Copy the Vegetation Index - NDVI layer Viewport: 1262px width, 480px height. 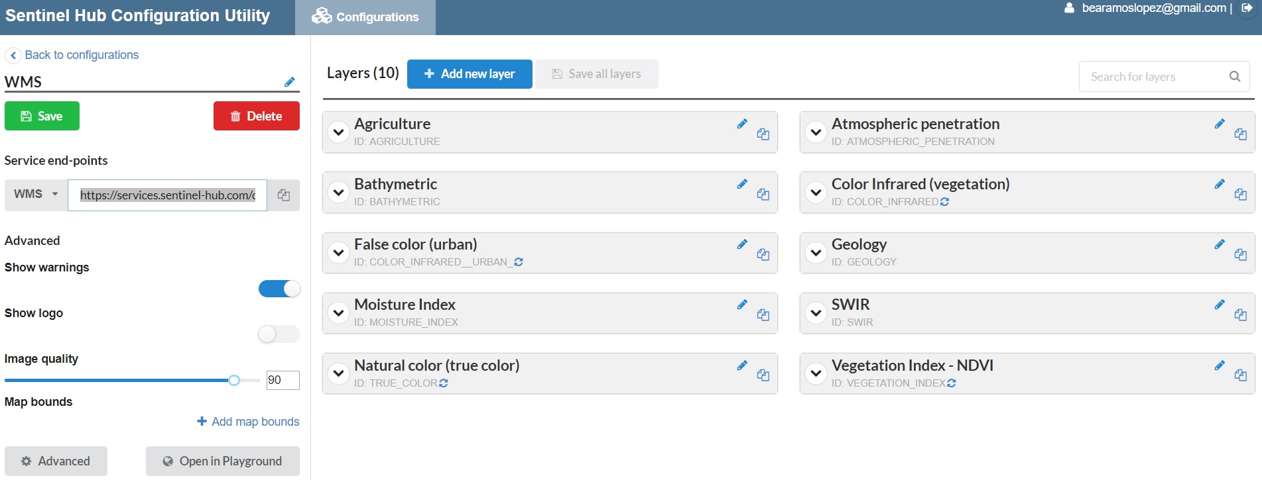tap(1241, 375)
